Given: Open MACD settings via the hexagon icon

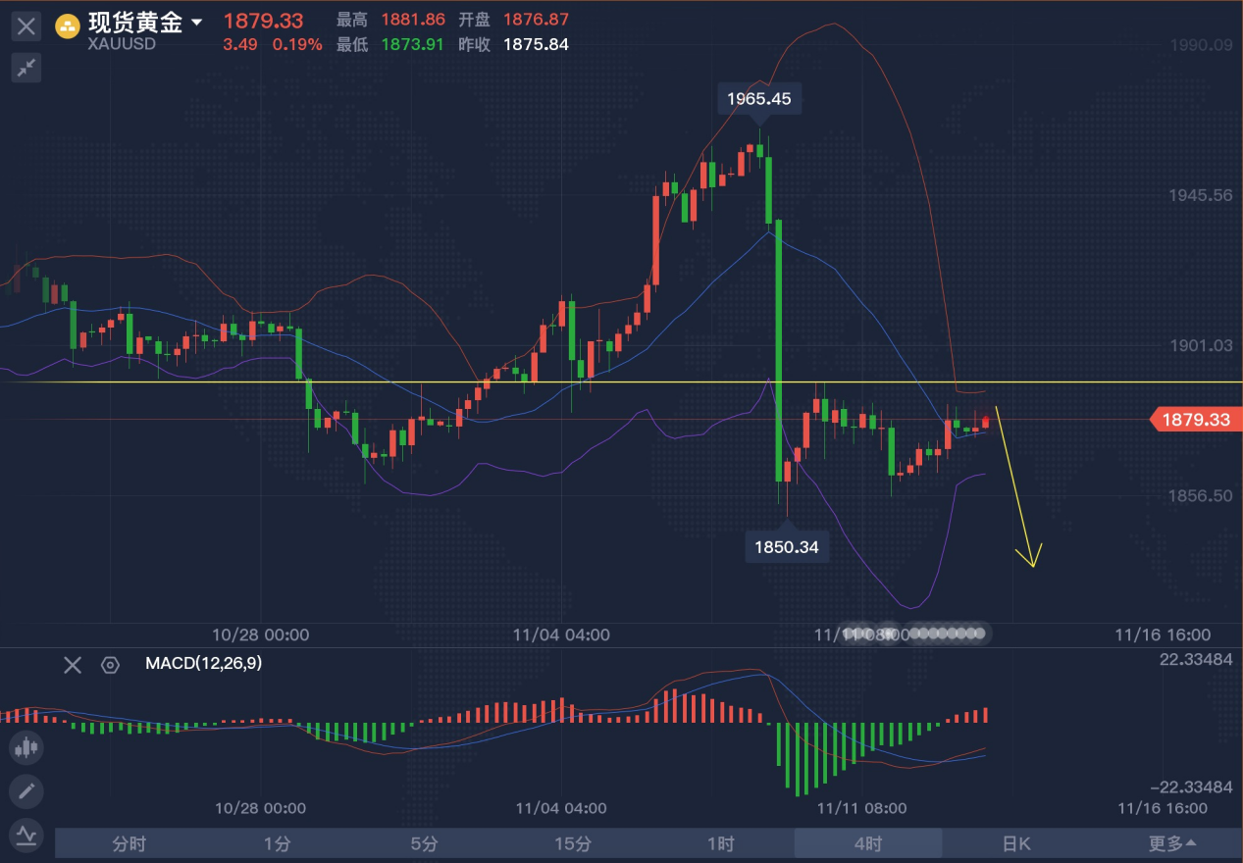Looking at the screenshot, I should point(110,665).
